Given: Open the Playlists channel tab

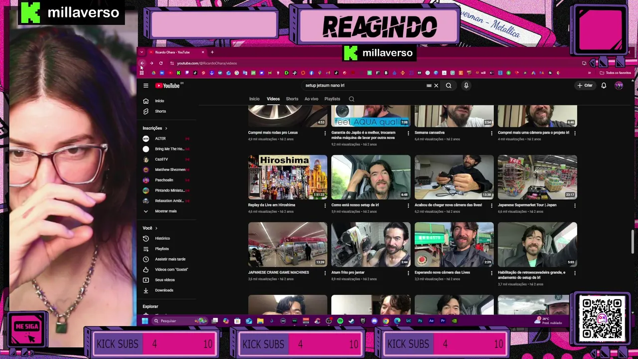Looking at the screenshot, I should (x=332, y=99).
